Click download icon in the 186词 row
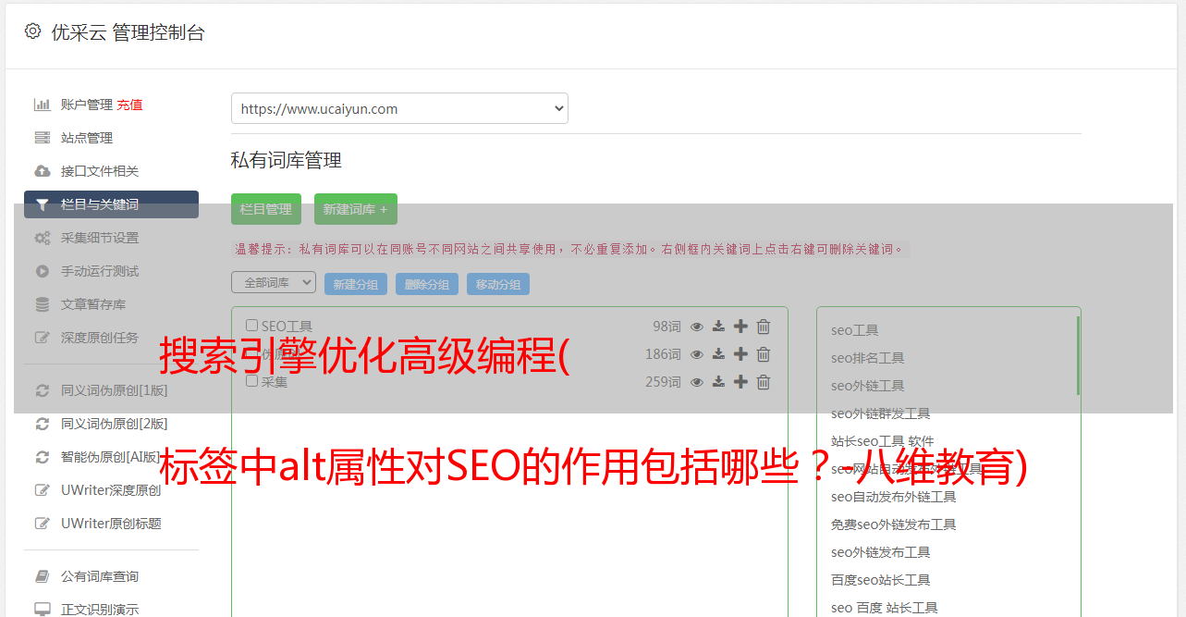The height and width of the screenshot is (617, 1186). click(719, 354)
